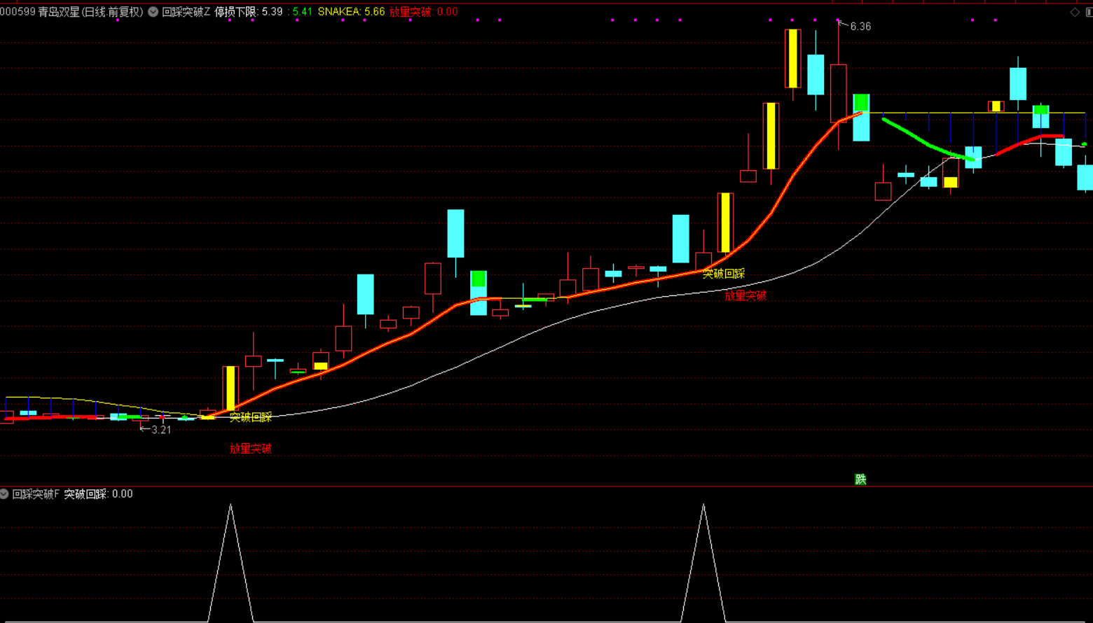Click the 3.21 low price label
The height and width of the screenshot is (623, 1093).
point(161,430)
